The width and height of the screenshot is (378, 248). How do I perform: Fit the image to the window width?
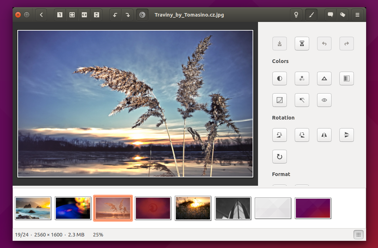click(84, 15)
